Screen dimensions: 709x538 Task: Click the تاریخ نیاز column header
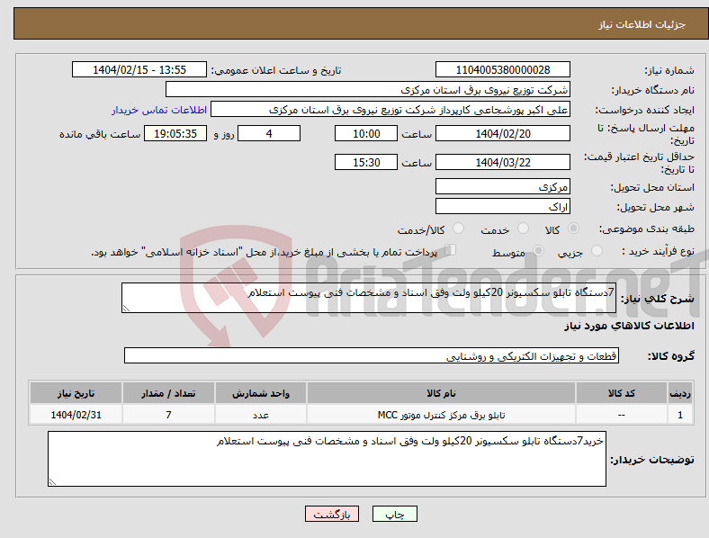[x=76, y=393]
